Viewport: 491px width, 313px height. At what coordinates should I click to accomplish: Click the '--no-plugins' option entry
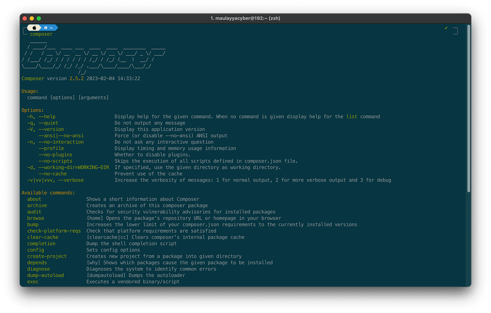[x=55, y=154]
